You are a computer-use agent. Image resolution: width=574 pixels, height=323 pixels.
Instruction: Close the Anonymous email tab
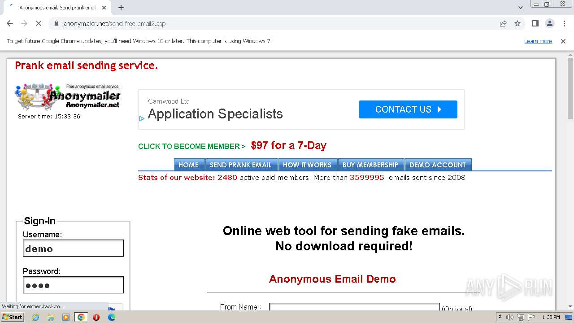point(104,8)
